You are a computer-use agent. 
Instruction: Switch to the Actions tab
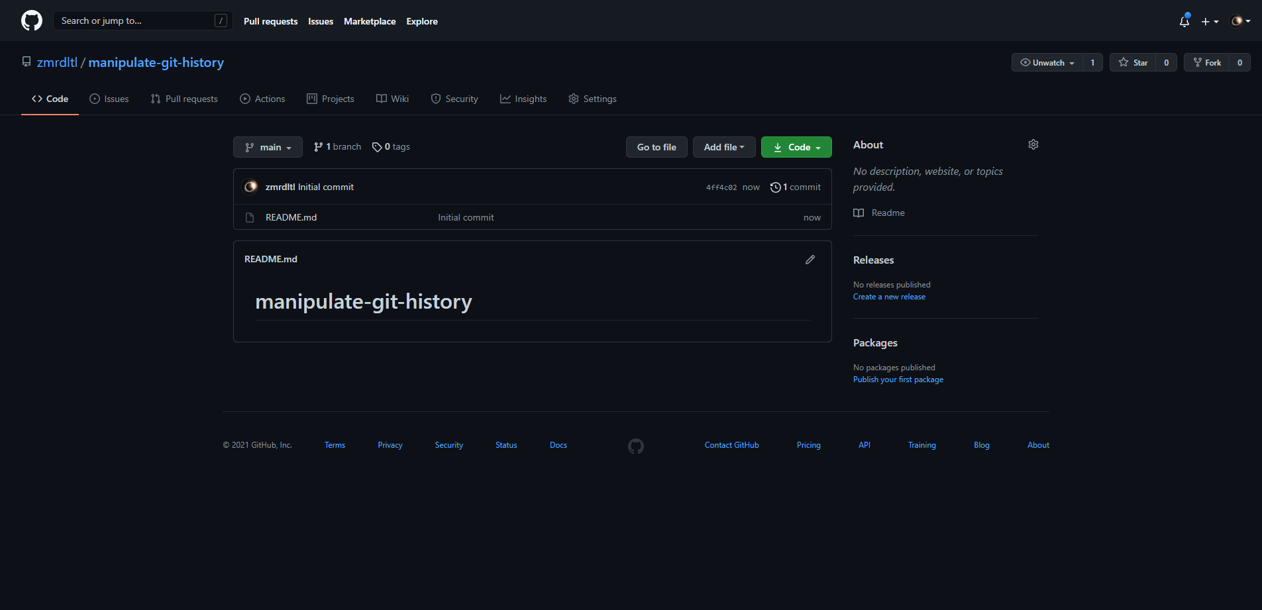tap(262, 99)
